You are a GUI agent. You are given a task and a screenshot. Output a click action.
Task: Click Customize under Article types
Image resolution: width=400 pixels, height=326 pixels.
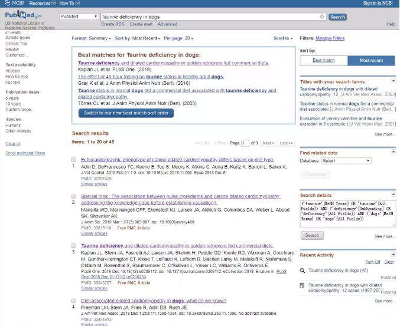point(17,55)
